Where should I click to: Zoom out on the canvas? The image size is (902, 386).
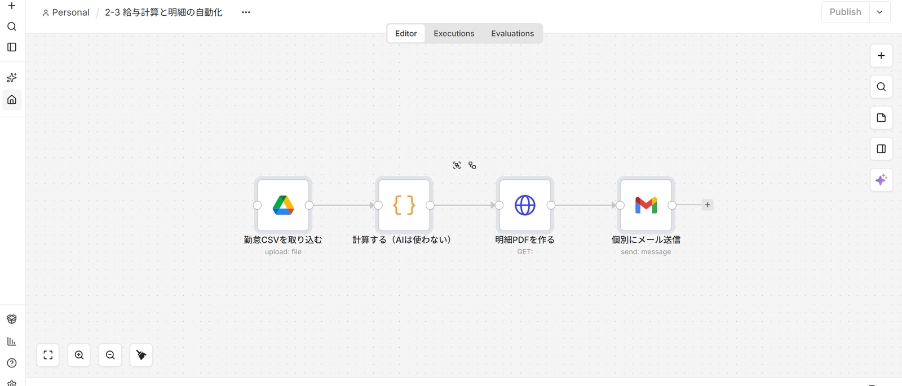click(x=110, y=355)
